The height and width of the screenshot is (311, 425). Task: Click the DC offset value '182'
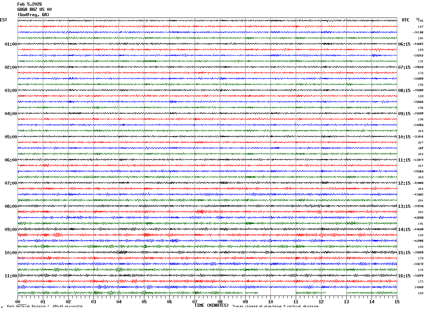pyautogui.click(x=420, y=85)
